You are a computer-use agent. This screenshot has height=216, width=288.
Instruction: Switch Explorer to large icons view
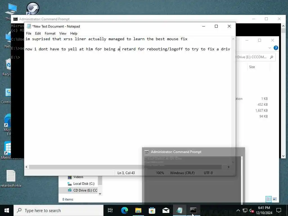[x=275, y=199]
